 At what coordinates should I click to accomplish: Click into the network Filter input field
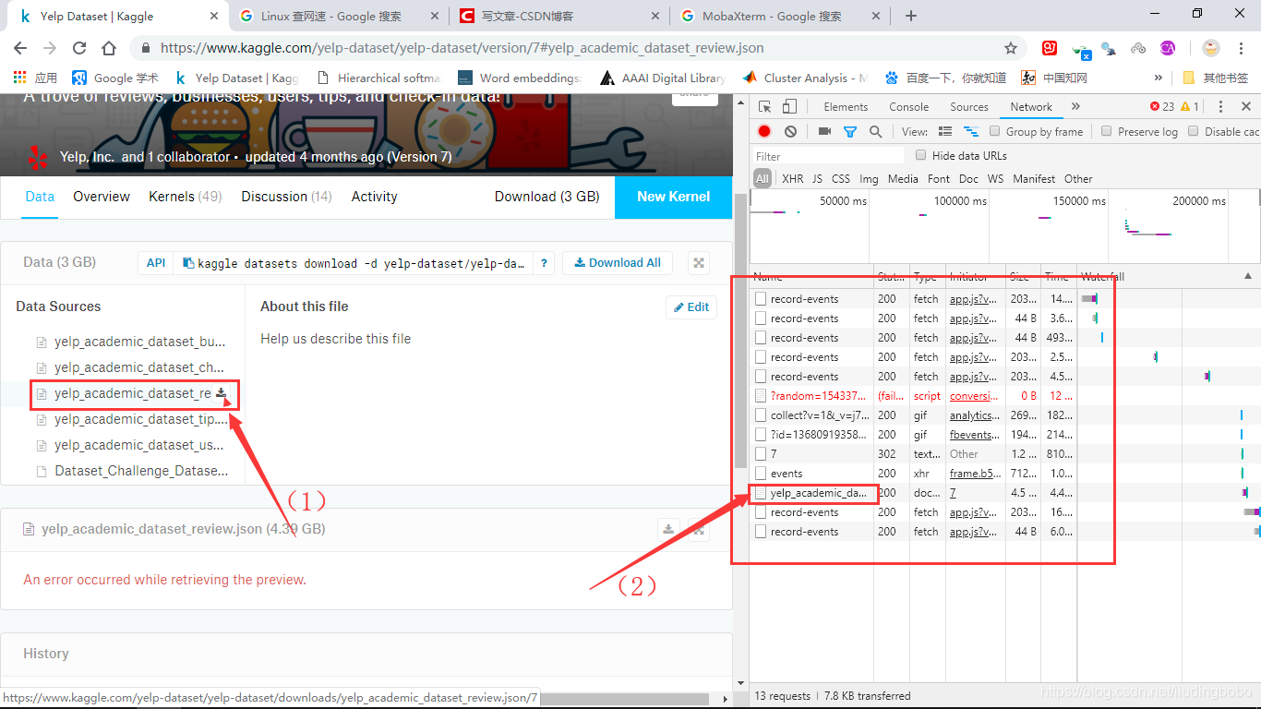[828, 156]
